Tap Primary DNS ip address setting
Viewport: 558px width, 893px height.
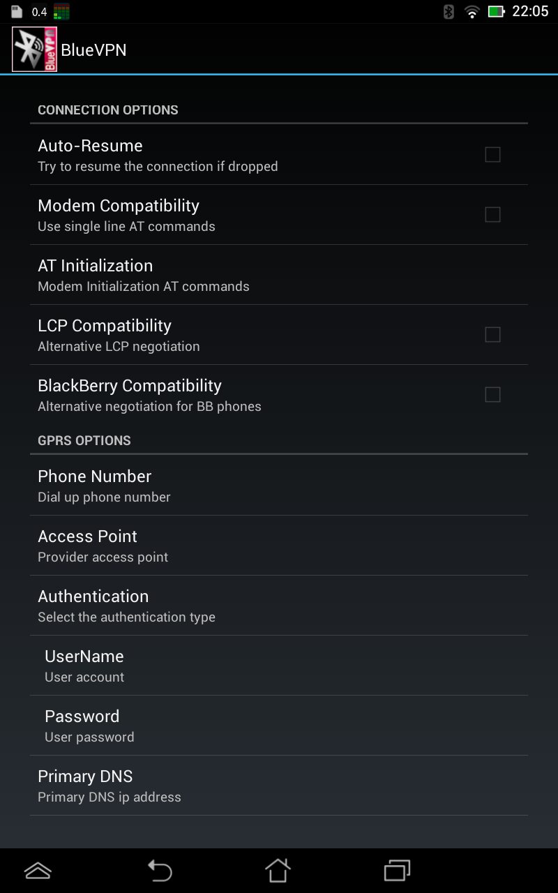(x=279, y=786)
